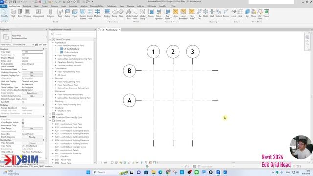Switch to the Structure ribbon tab
Image resolution: width=313 pixels, height=176 pixels.
[27, 6]
